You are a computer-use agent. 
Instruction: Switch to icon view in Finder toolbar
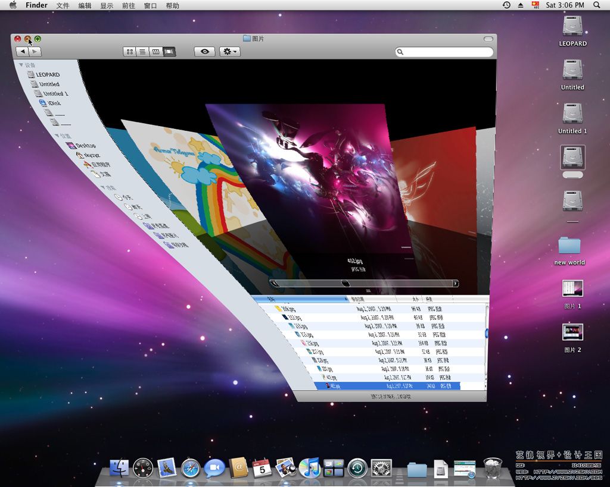(129, 52)
